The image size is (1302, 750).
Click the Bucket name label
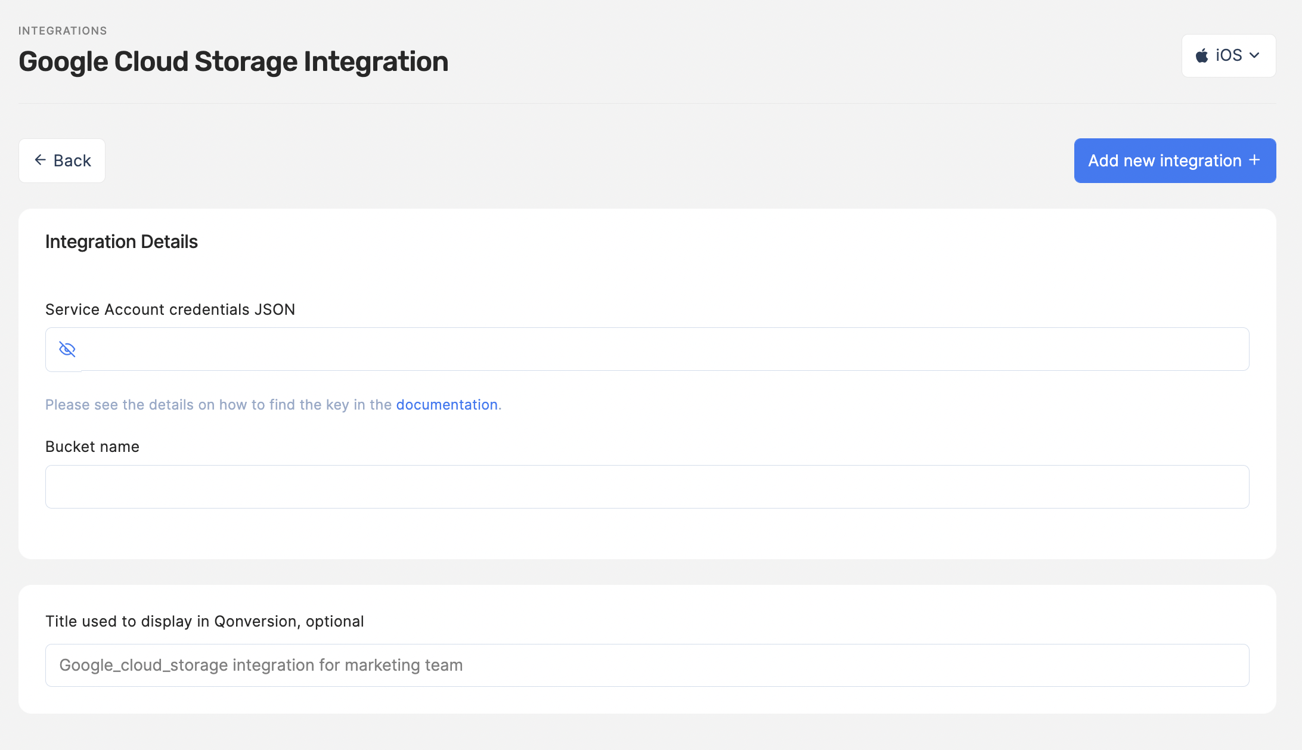92,447
